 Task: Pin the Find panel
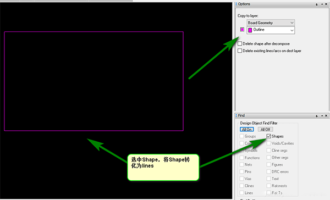pyautogui.click(x=317, y=116)
